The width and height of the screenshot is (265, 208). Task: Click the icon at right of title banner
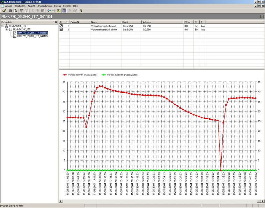(x=262, y=16)
